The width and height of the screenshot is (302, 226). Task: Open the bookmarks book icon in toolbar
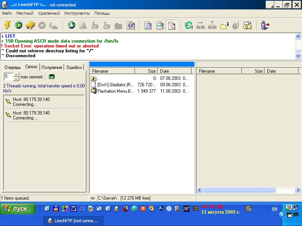coord(31,25)
